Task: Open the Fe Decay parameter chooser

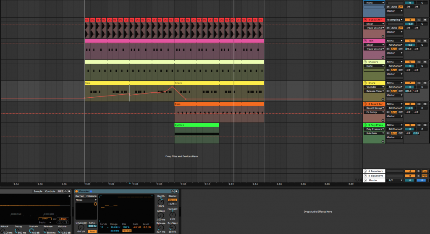Action: click(x=374, y=112)
